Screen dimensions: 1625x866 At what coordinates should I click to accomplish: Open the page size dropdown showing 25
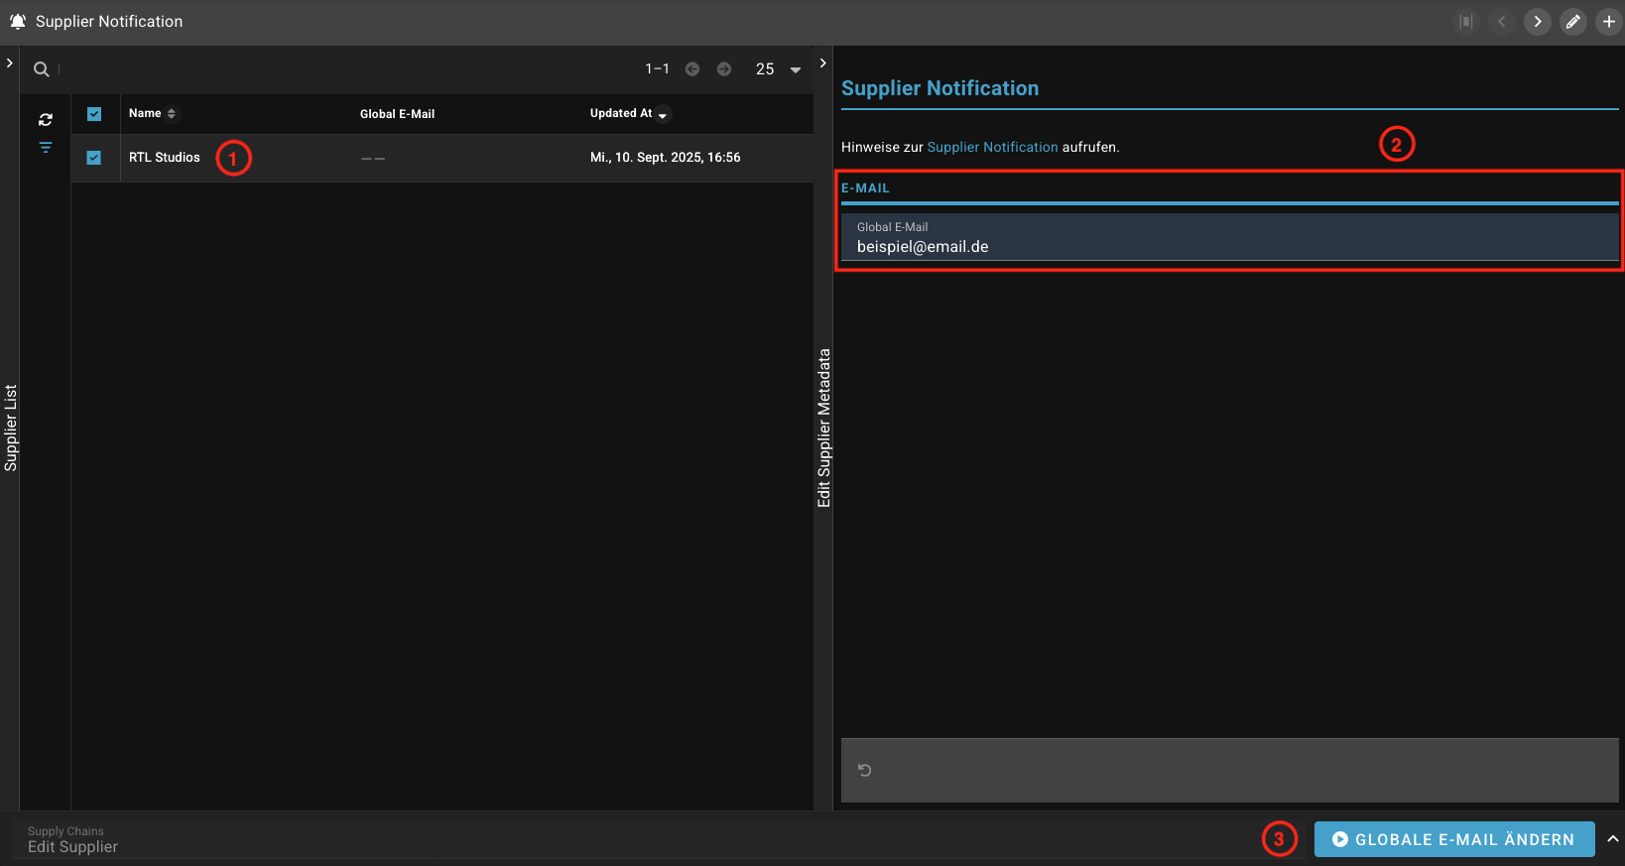pyautogui.click(x=779, y=69)
